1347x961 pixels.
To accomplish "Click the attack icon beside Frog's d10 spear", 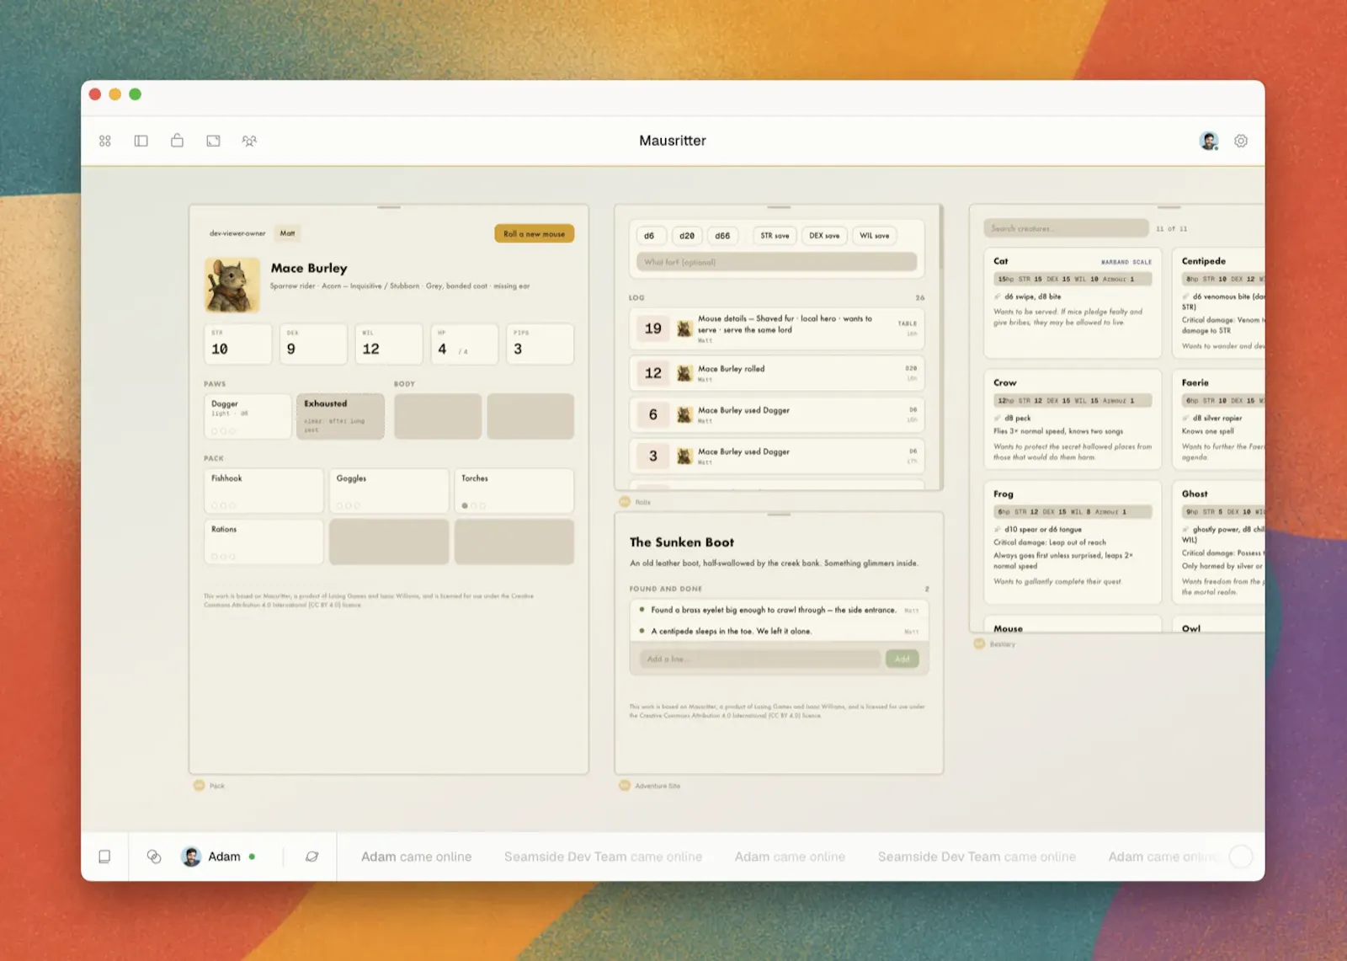I will pyautogui.click(x=998, y=530).
